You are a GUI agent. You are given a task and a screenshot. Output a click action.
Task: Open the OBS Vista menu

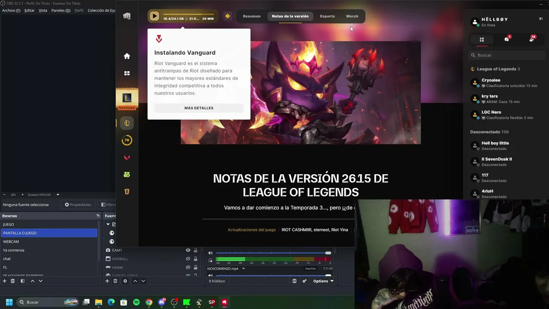(43, 10)
